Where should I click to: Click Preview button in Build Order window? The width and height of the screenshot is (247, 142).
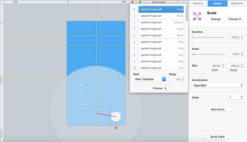tap(159, 88)
